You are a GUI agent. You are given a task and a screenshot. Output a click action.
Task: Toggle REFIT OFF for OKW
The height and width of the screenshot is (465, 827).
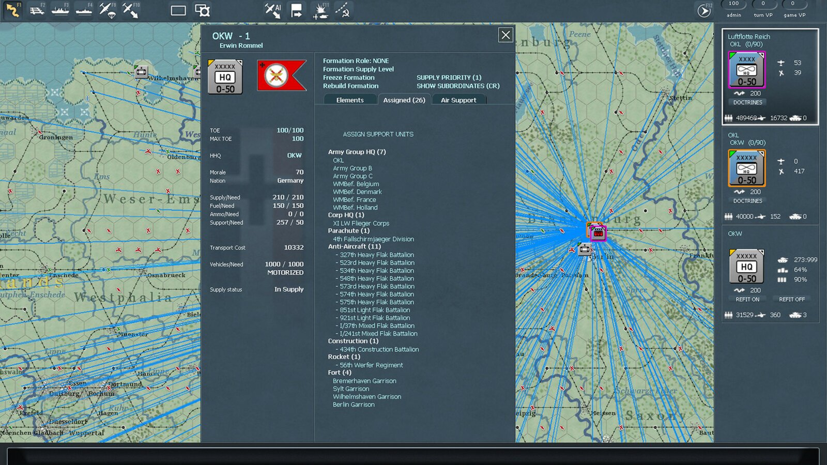point(791,299)
